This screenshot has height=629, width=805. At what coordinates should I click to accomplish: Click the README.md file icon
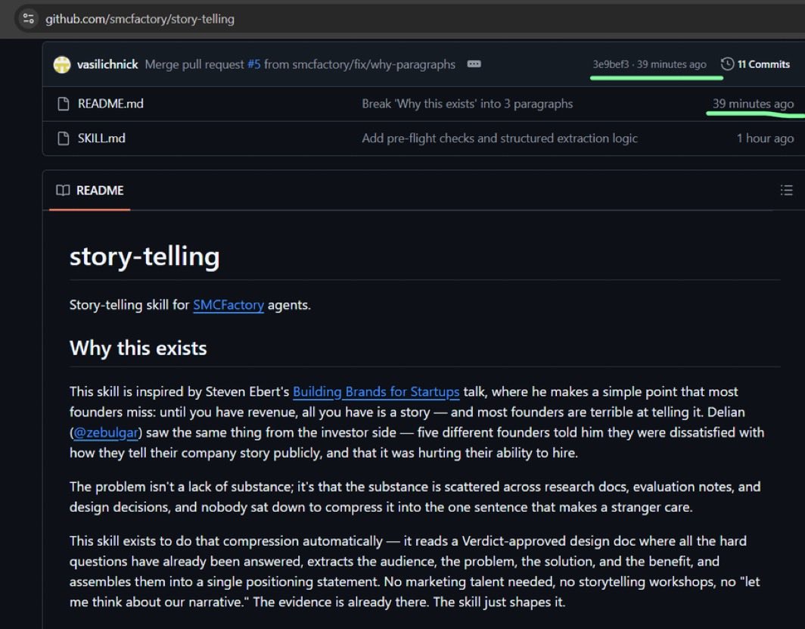[64, 104]
